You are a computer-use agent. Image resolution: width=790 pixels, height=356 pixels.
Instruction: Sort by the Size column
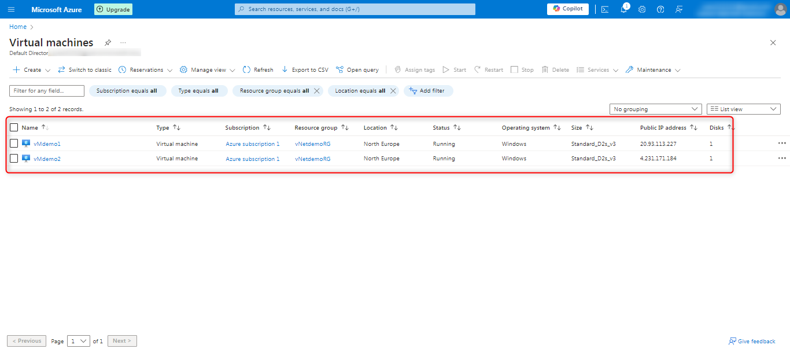coord(582,128)
